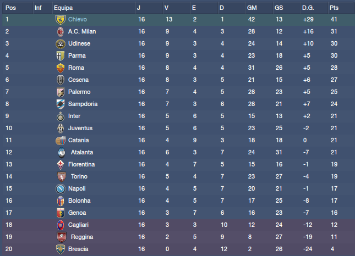Select the Atalanta team name

pos(81,152)
